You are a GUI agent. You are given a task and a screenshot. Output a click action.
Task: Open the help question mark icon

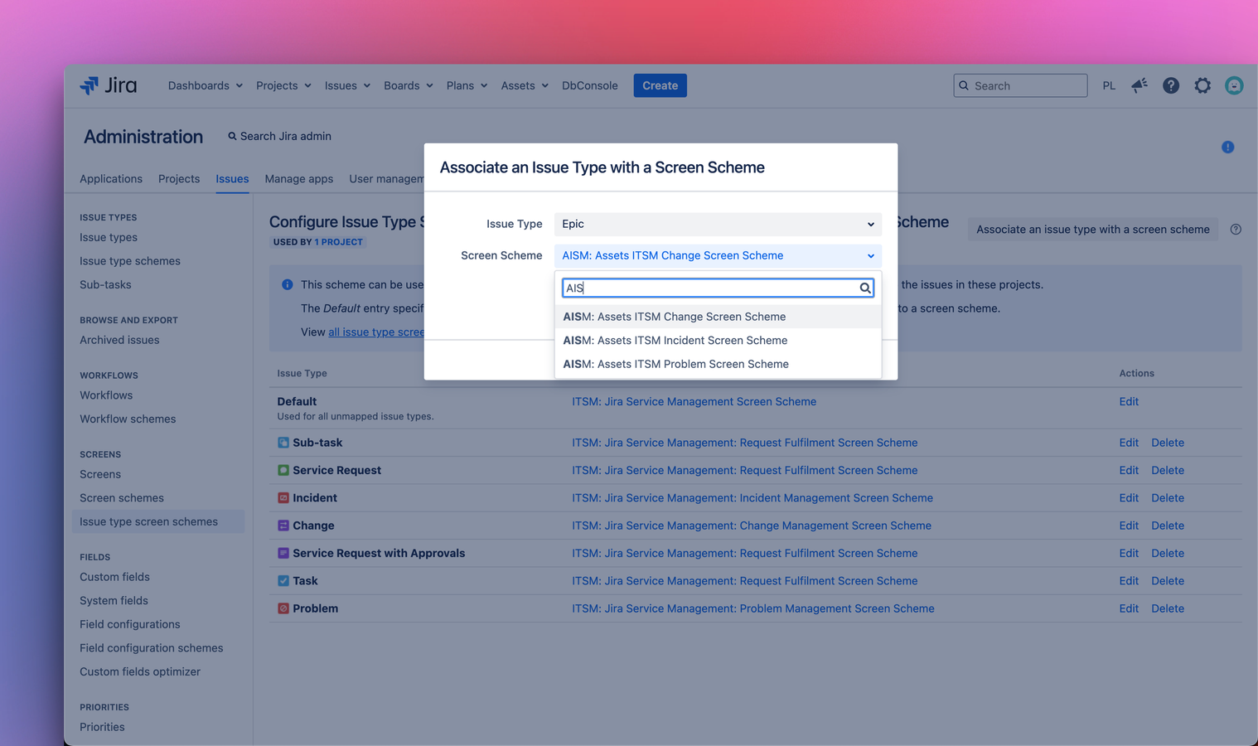pyautogui.click(x=1171, y=85)
